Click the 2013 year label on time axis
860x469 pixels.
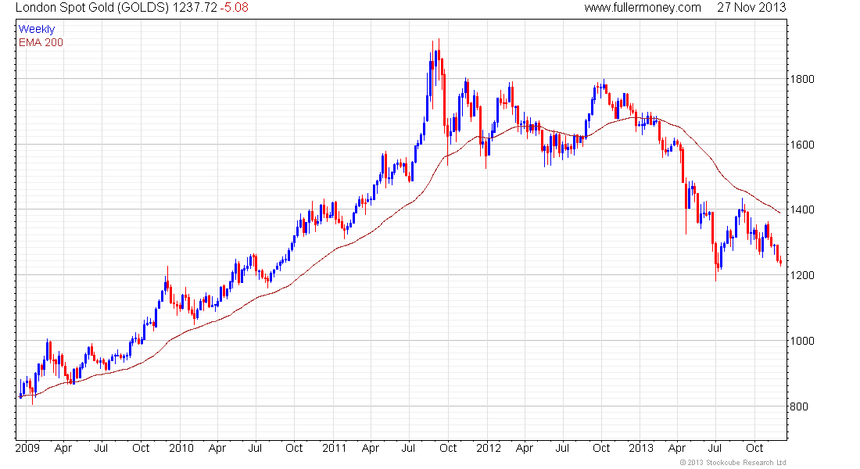(640, 448)
